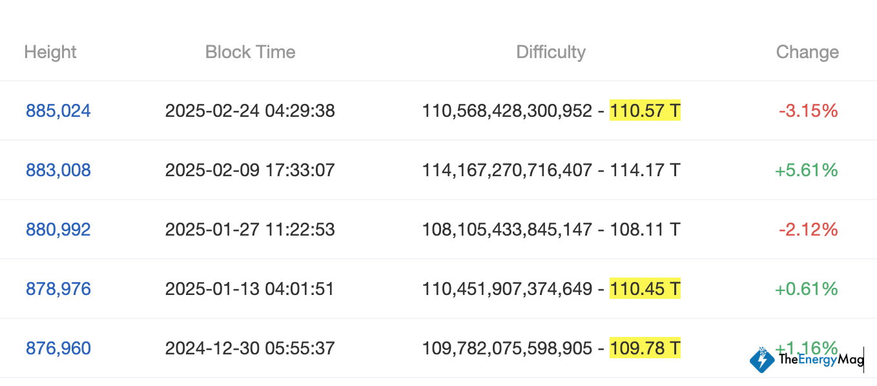
Task: Click the TheEnergyMag lightning bolt logo icon
Action: (763, 360)
